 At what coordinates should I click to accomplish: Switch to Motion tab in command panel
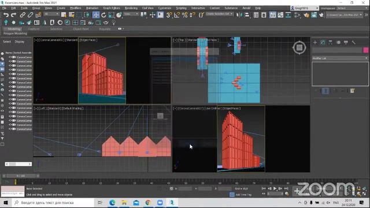coord(338,42)
